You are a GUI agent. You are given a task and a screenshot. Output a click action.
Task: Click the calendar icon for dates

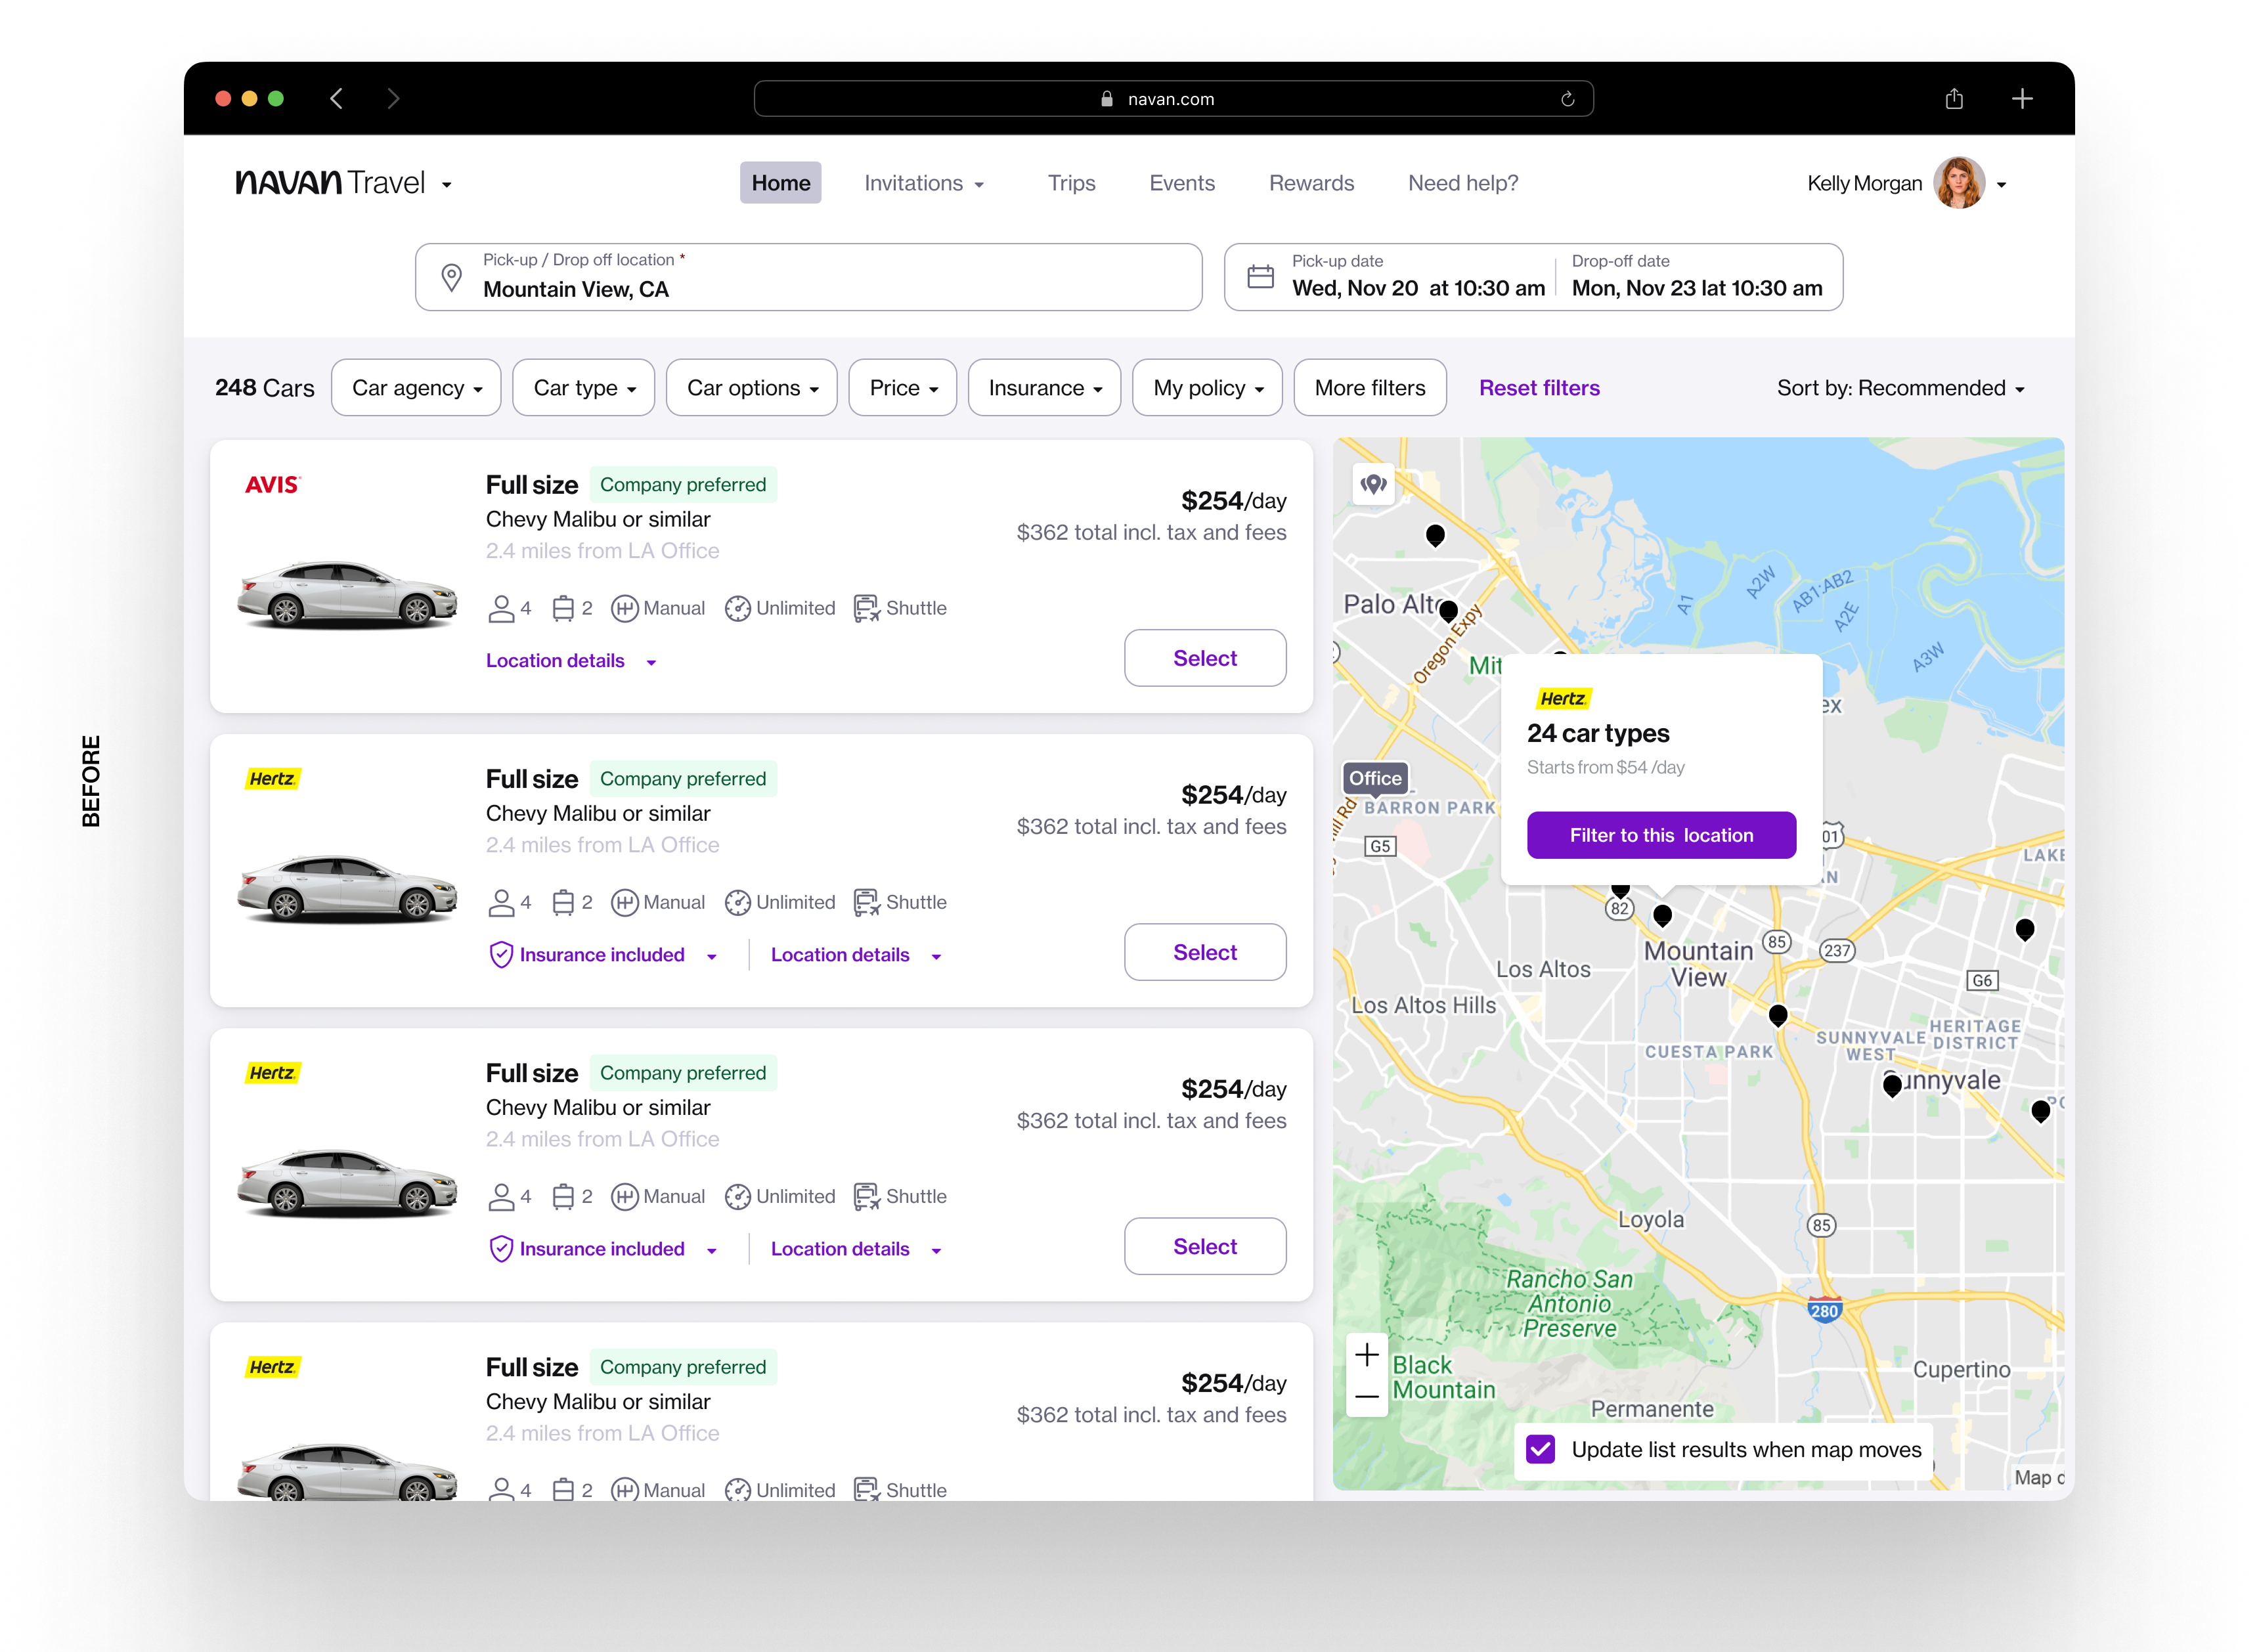click(1260, 277)
